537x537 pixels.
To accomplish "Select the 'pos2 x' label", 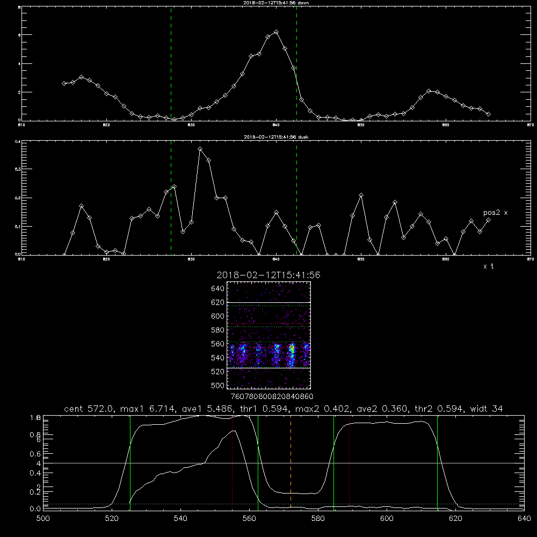I will click(x=495, y=213).
